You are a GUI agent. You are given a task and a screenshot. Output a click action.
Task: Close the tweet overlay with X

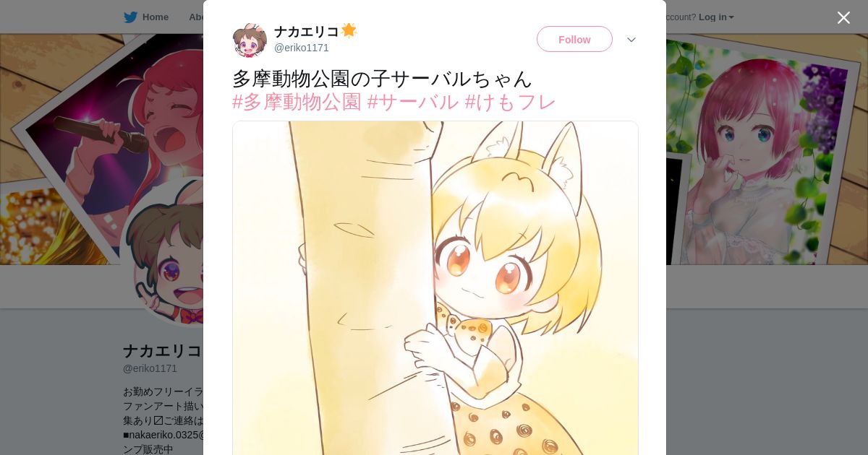(843, 17)
